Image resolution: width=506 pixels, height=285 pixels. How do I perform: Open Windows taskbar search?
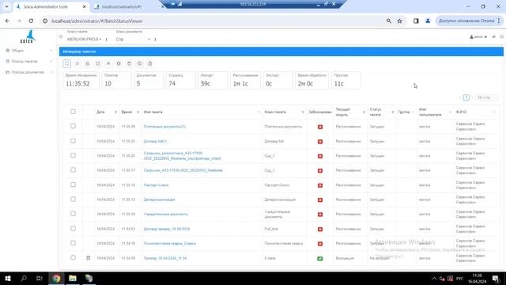click(x=24, y=278)
